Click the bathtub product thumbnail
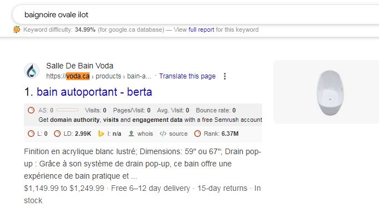The height and width of the screenshot is (207, 379). coord(330,92)
